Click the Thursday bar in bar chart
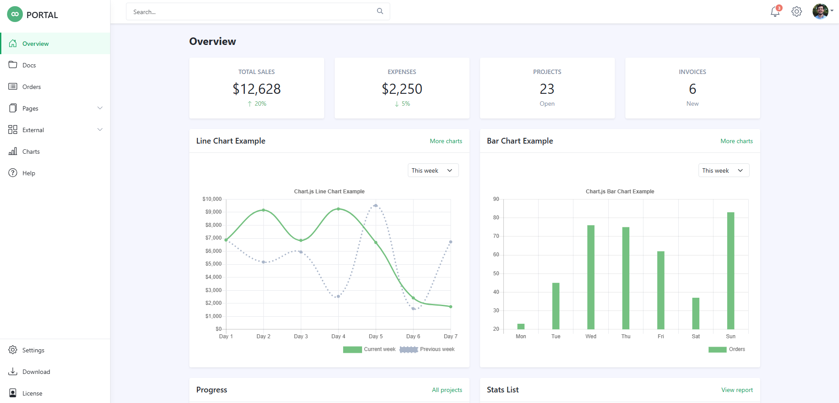839x403 pixels. click(x=626, y=278)
